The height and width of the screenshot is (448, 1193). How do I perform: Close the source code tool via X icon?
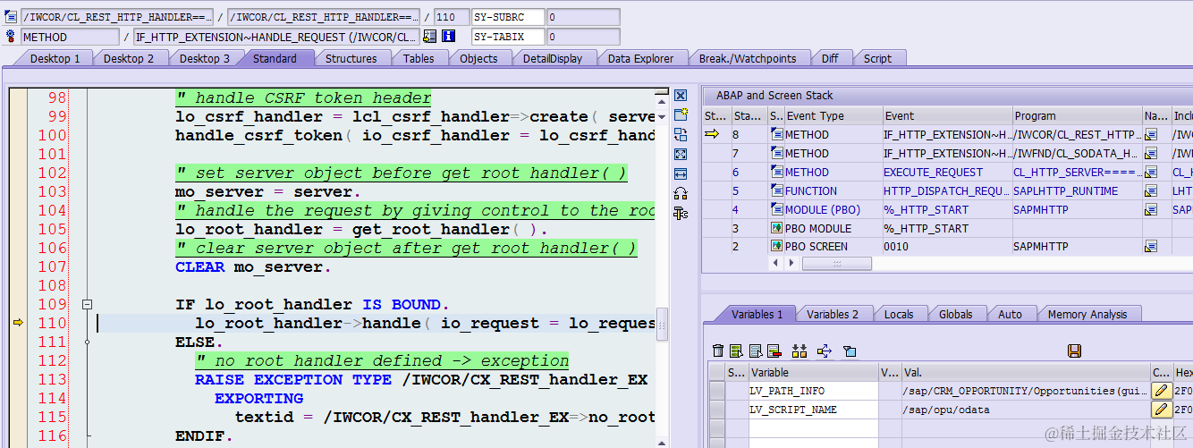[681, 96]
